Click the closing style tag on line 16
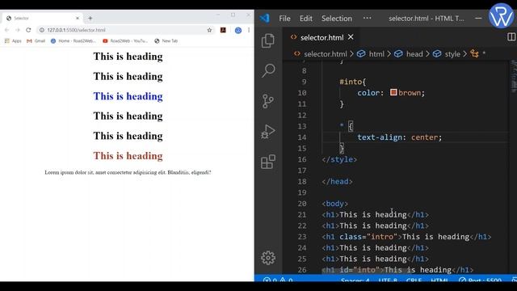This screenshot has width=517, height=291. pyautogui.click(x=339, y=159)
